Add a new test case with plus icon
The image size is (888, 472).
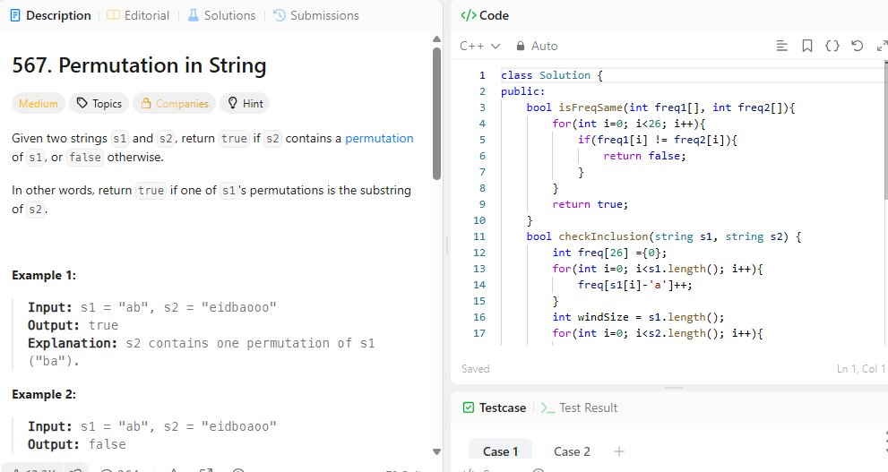[x=619, y=451]
